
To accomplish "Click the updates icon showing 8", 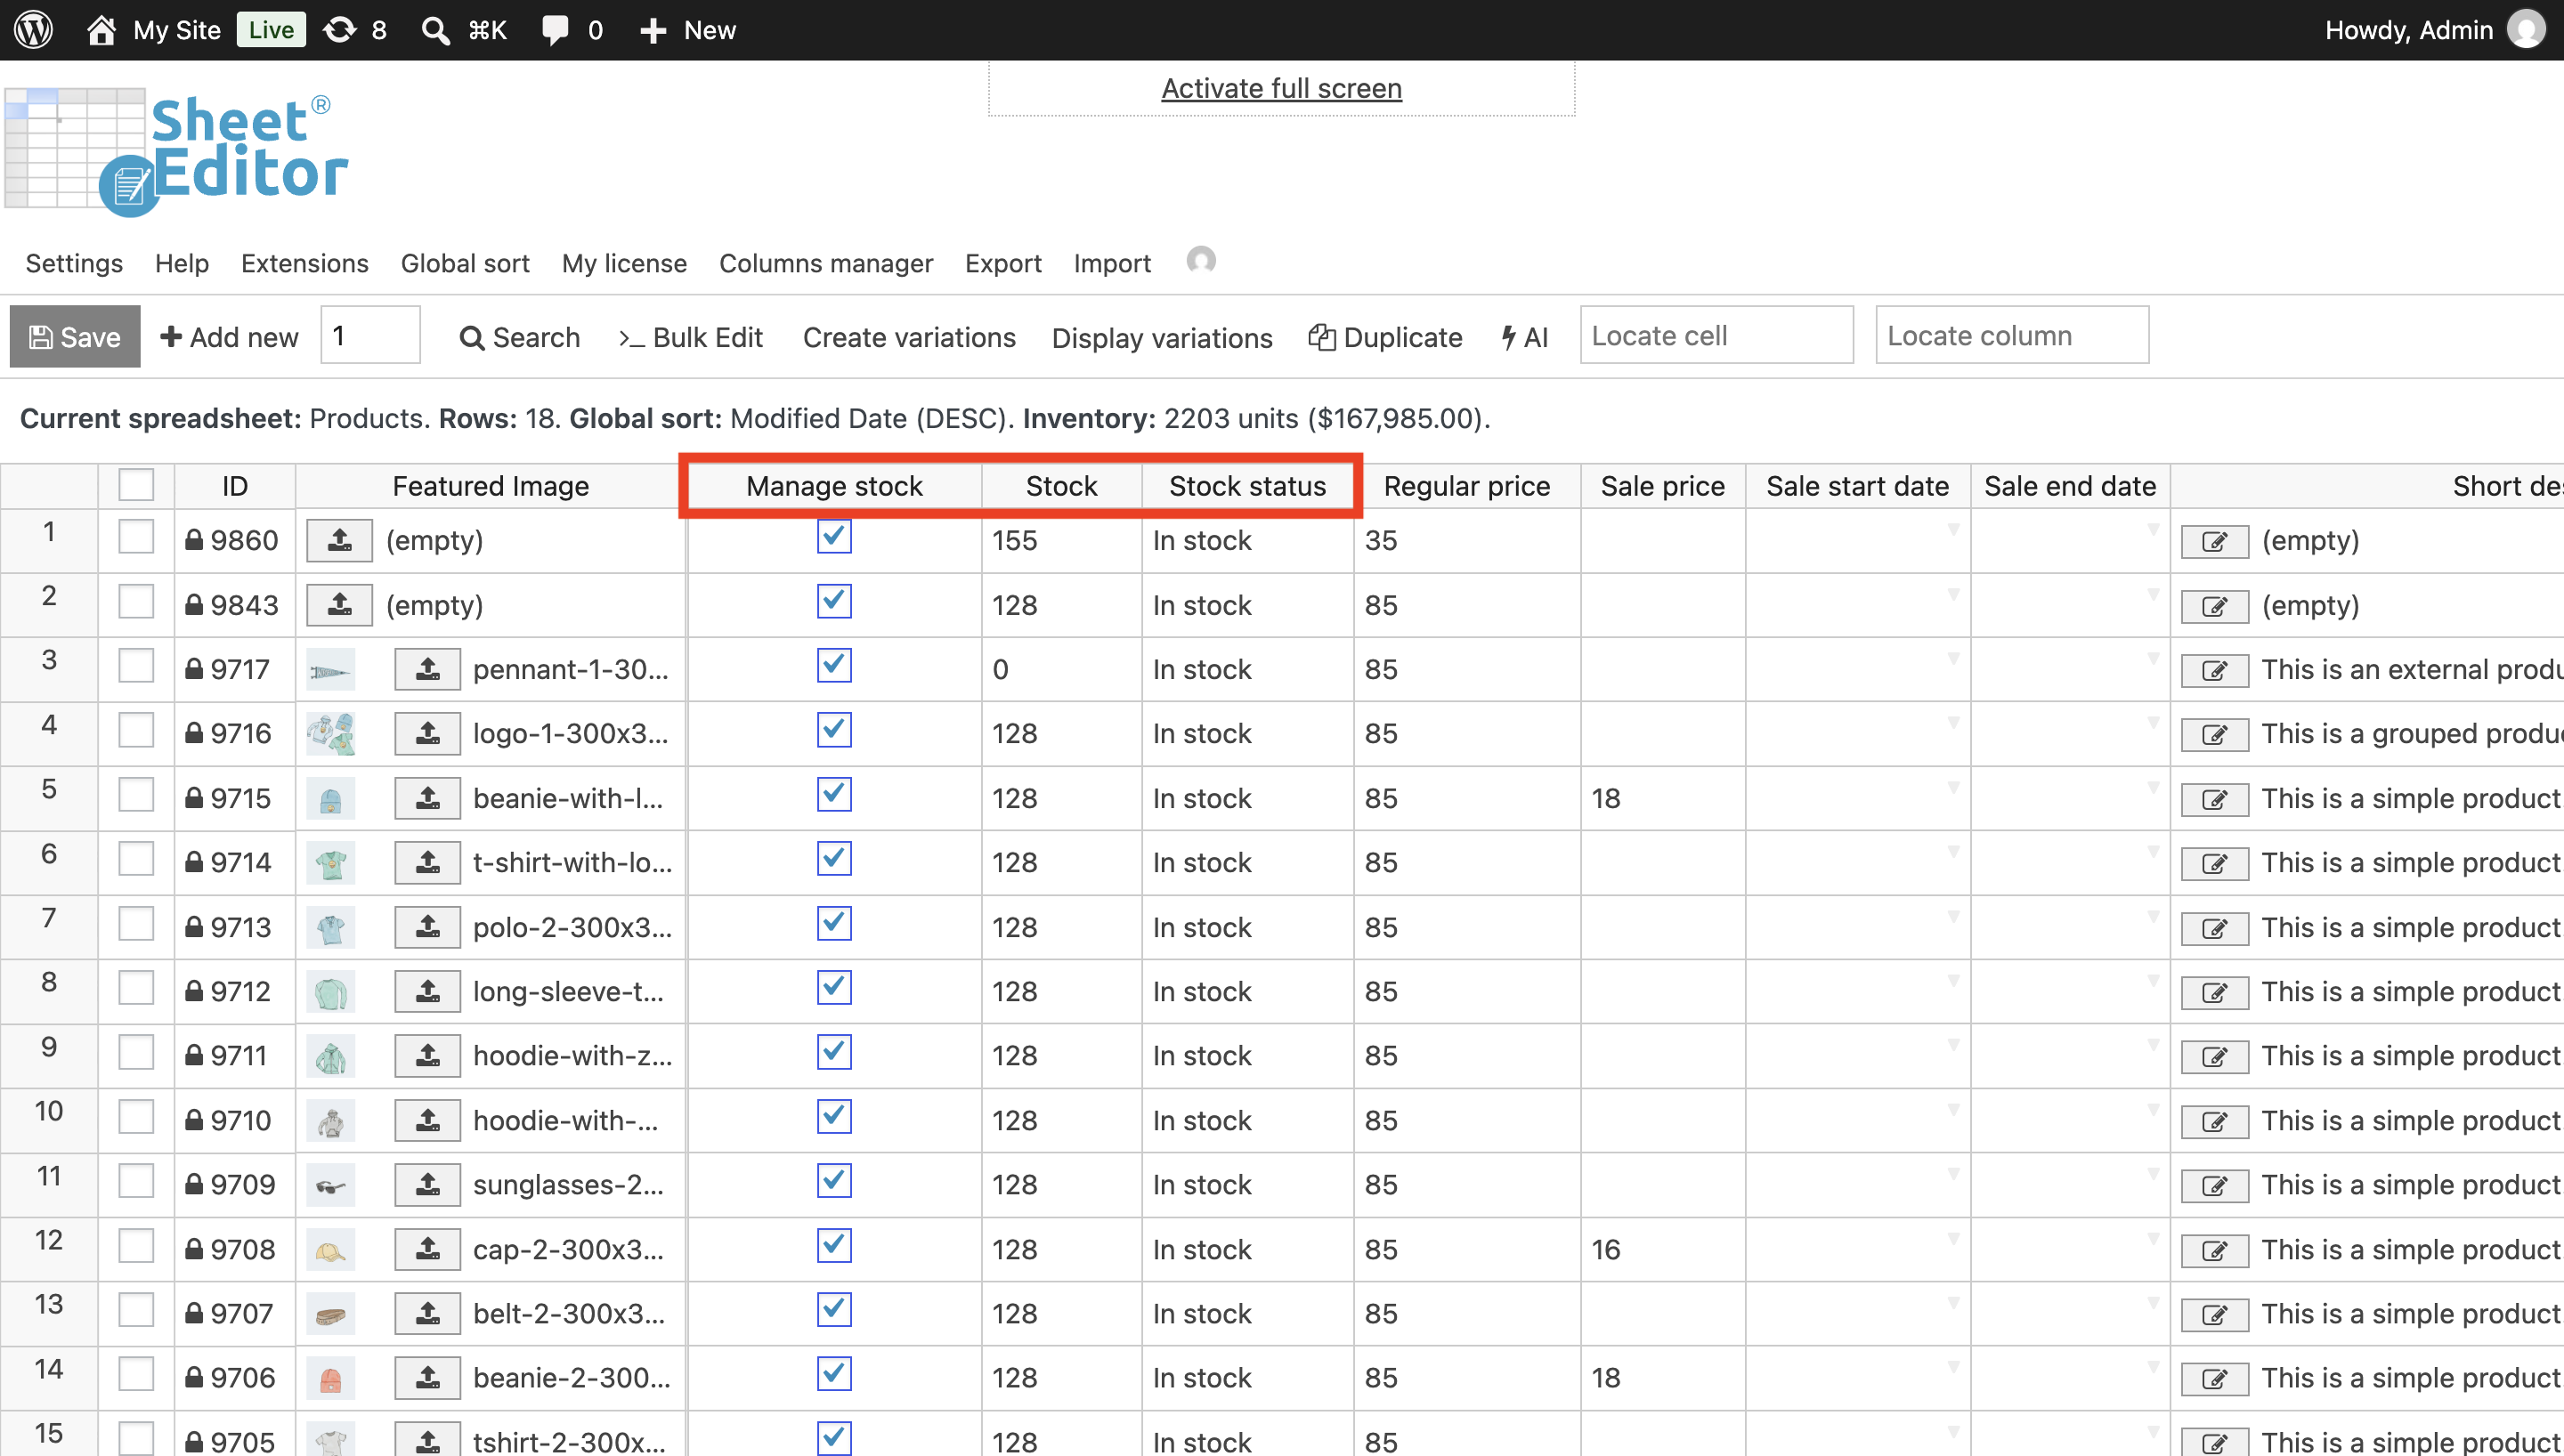I will pyautogui.click(x=340, y=30).
